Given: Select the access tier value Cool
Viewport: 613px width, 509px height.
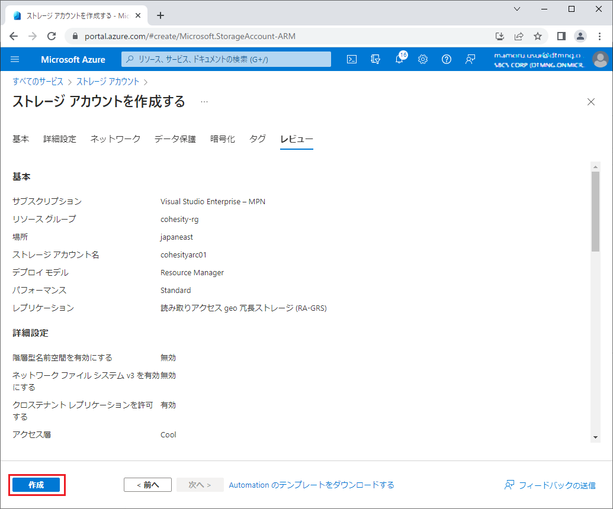Looking at the screenshot, I should tap(168, 435).
